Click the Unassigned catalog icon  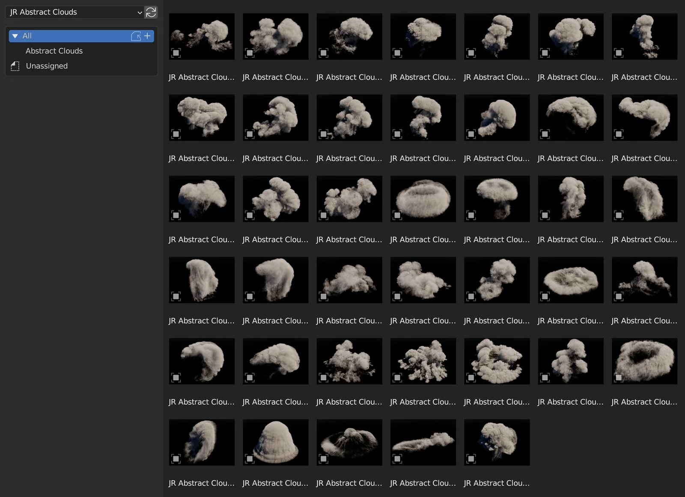15,66
